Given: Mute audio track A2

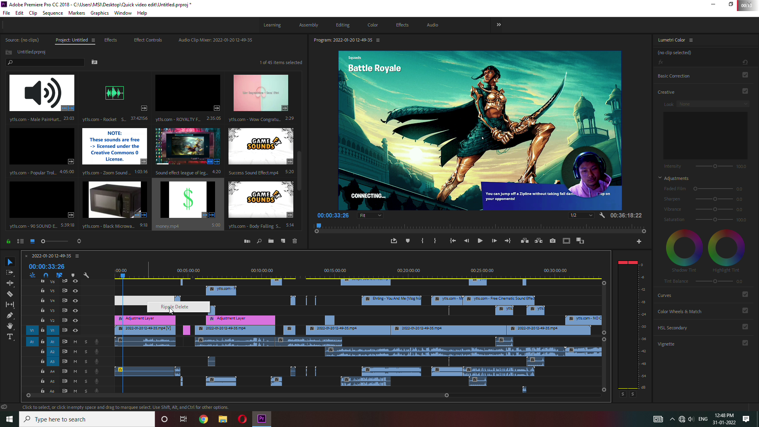Looking at the screenshot, I should 75,351.
